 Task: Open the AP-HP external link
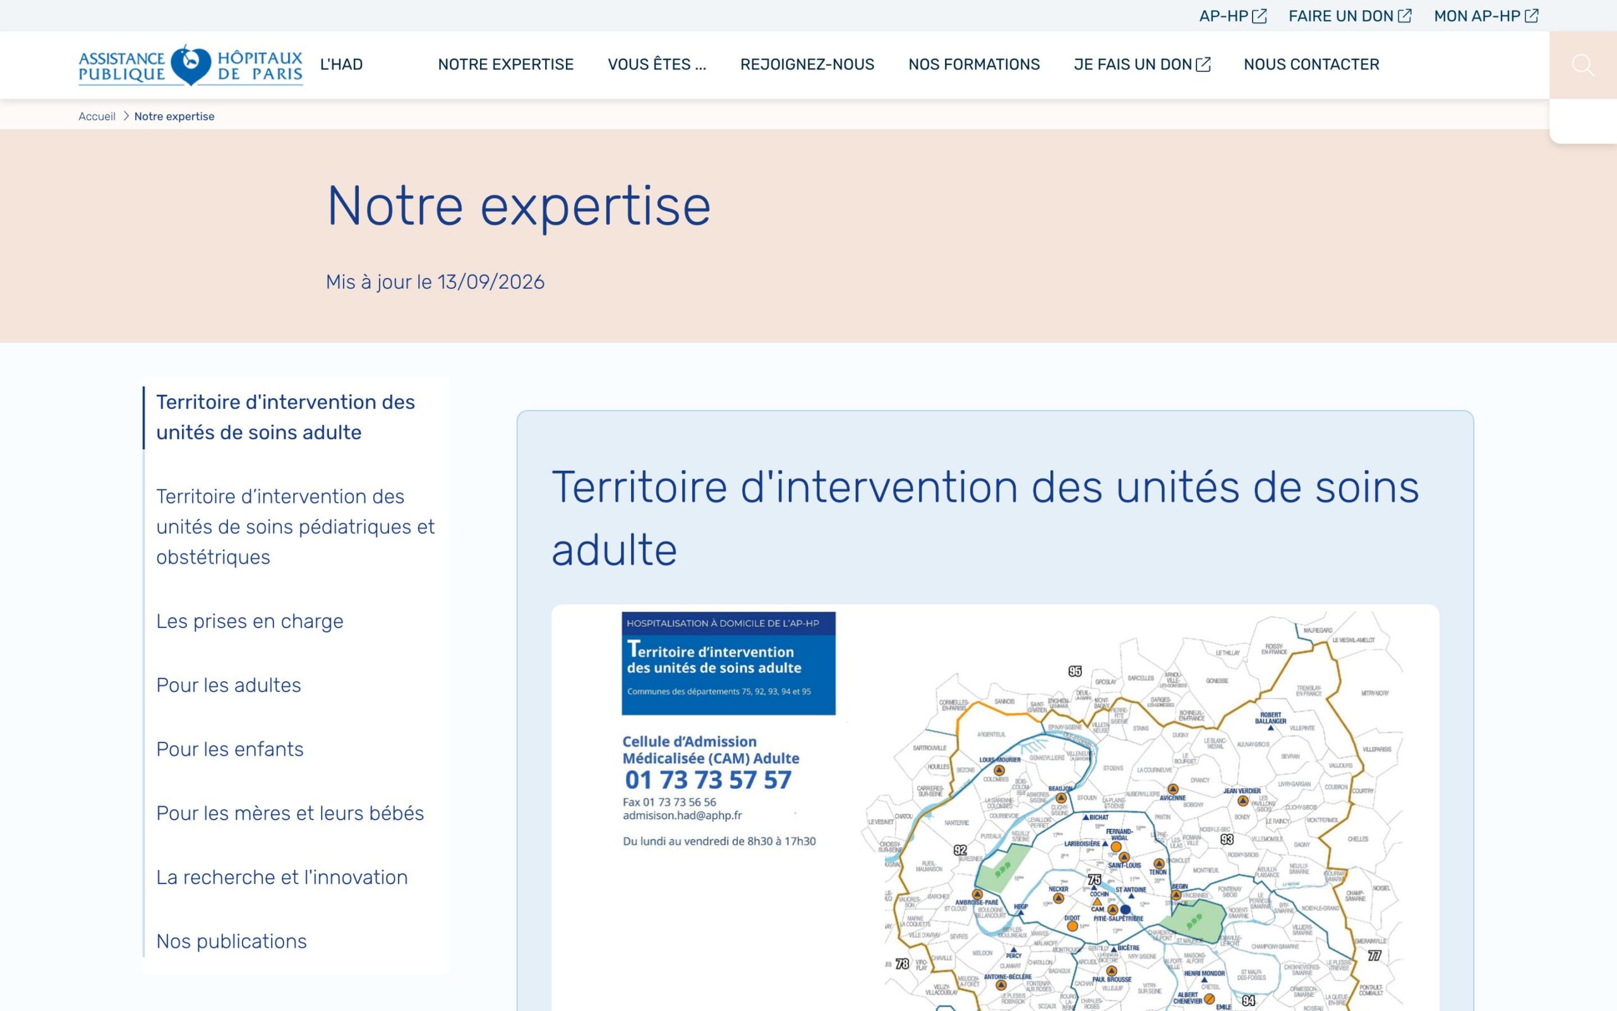pyautogui.click(x=1233, y=16)
